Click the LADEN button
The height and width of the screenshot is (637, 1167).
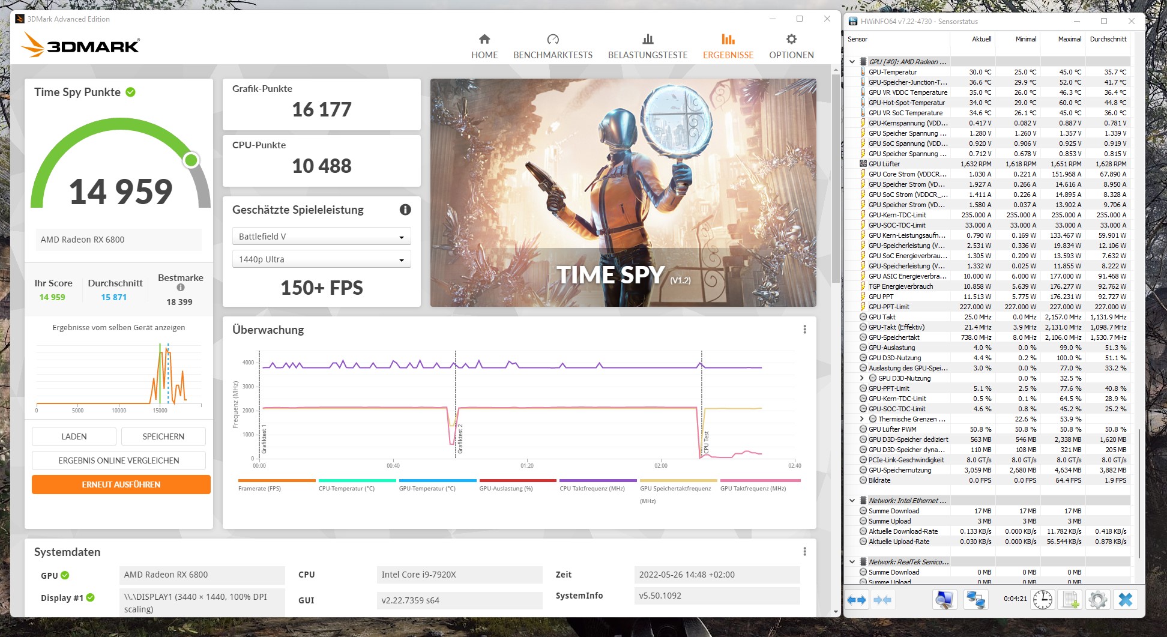pyautogui.click(x=74, y=436)
